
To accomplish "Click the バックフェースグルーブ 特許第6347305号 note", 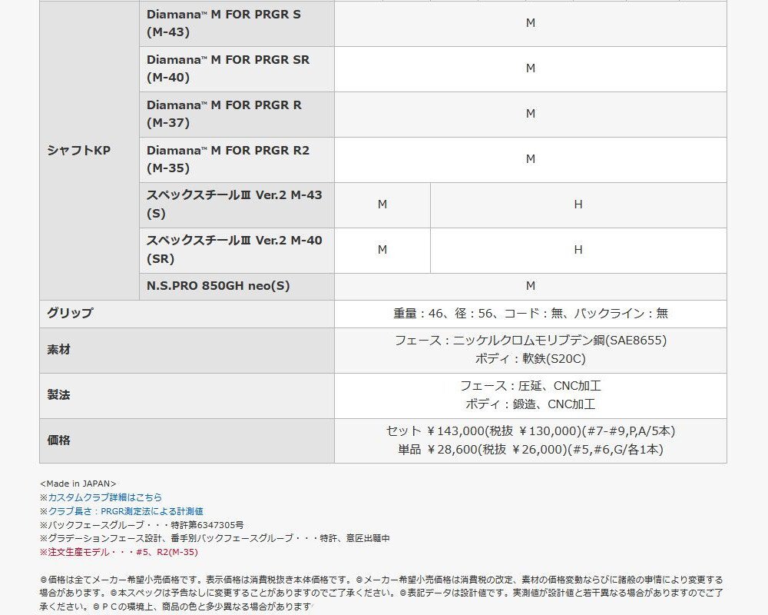I will click(141, 525).
